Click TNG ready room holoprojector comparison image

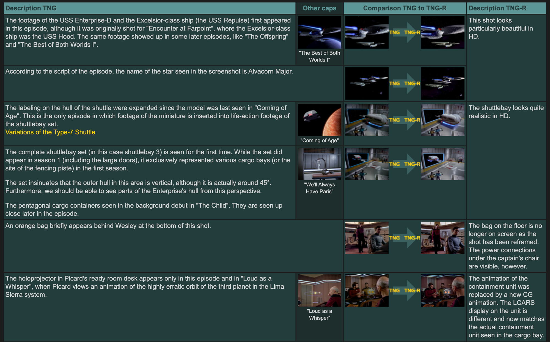point(367,290)
